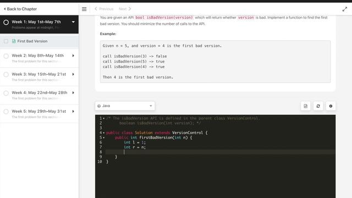Click the 'version' inline code word
The image size is (352, 198).
(x=246, y=18)
